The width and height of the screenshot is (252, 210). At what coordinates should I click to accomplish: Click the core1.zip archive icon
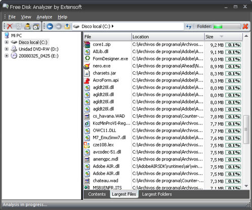click(87, 45)
